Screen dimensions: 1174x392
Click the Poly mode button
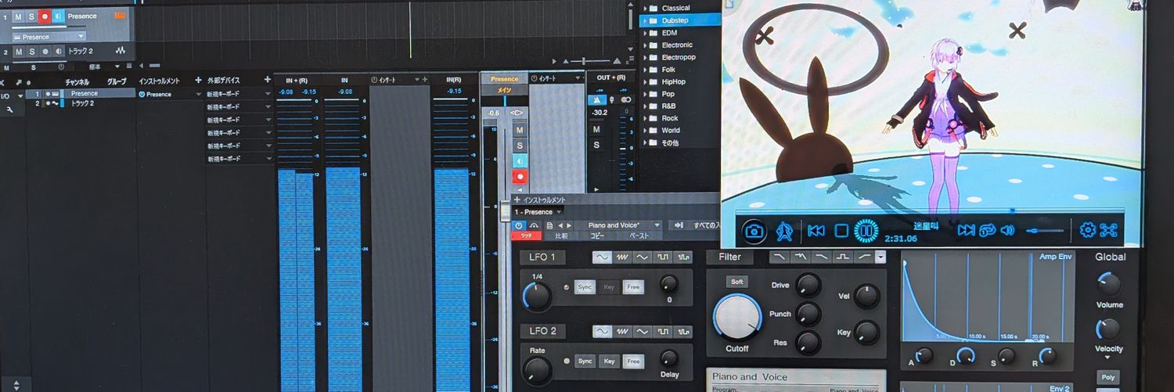(x=1108, y=376)
